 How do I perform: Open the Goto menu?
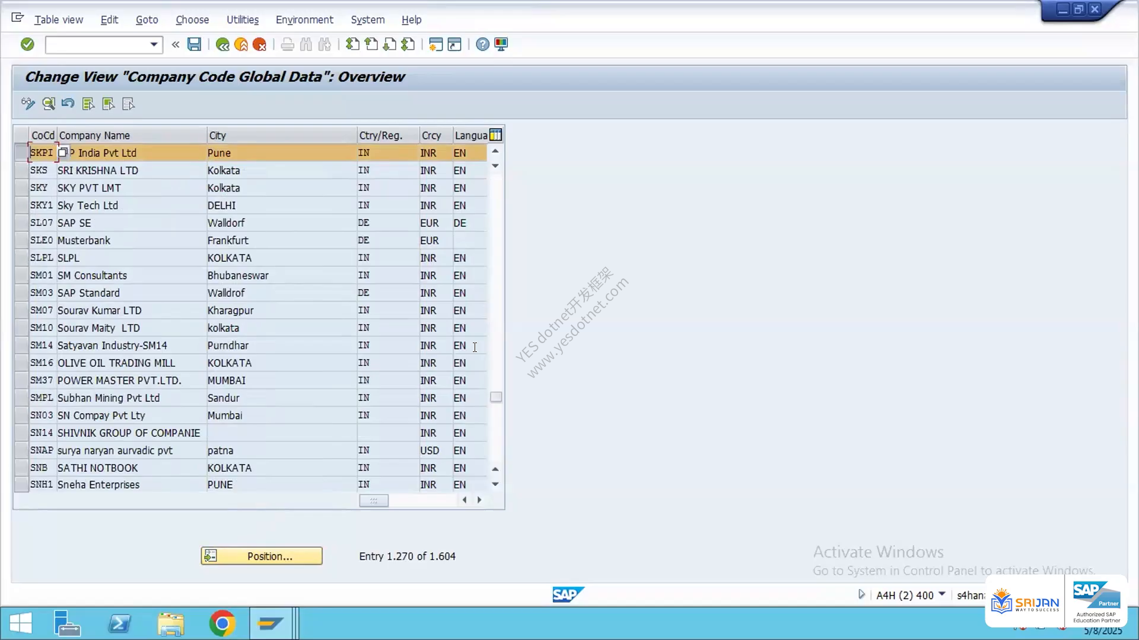tap(147, 20)
